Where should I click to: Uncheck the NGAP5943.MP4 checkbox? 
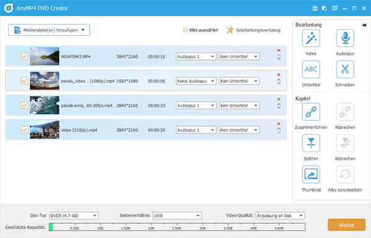pyautogui.click(x=25, y=56)
